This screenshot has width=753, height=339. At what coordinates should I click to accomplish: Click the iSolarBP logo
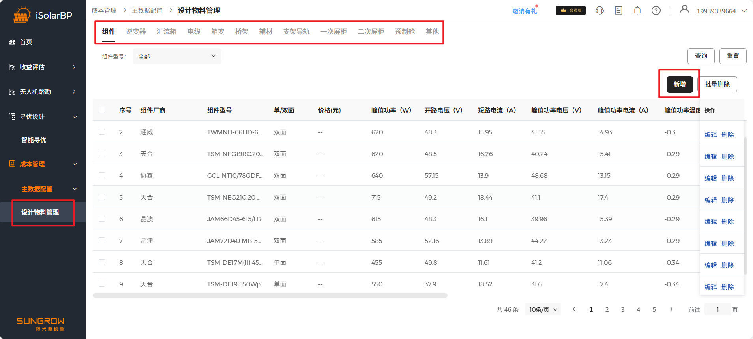click(22, 15)
